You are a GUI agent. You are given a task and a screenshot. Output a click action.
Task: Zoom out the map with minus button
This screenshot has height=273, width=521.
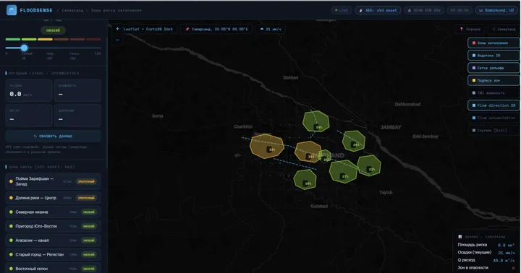117,40
